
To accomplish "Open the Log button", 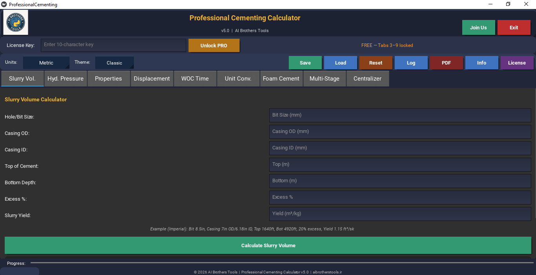I will [x=411, y=63].
